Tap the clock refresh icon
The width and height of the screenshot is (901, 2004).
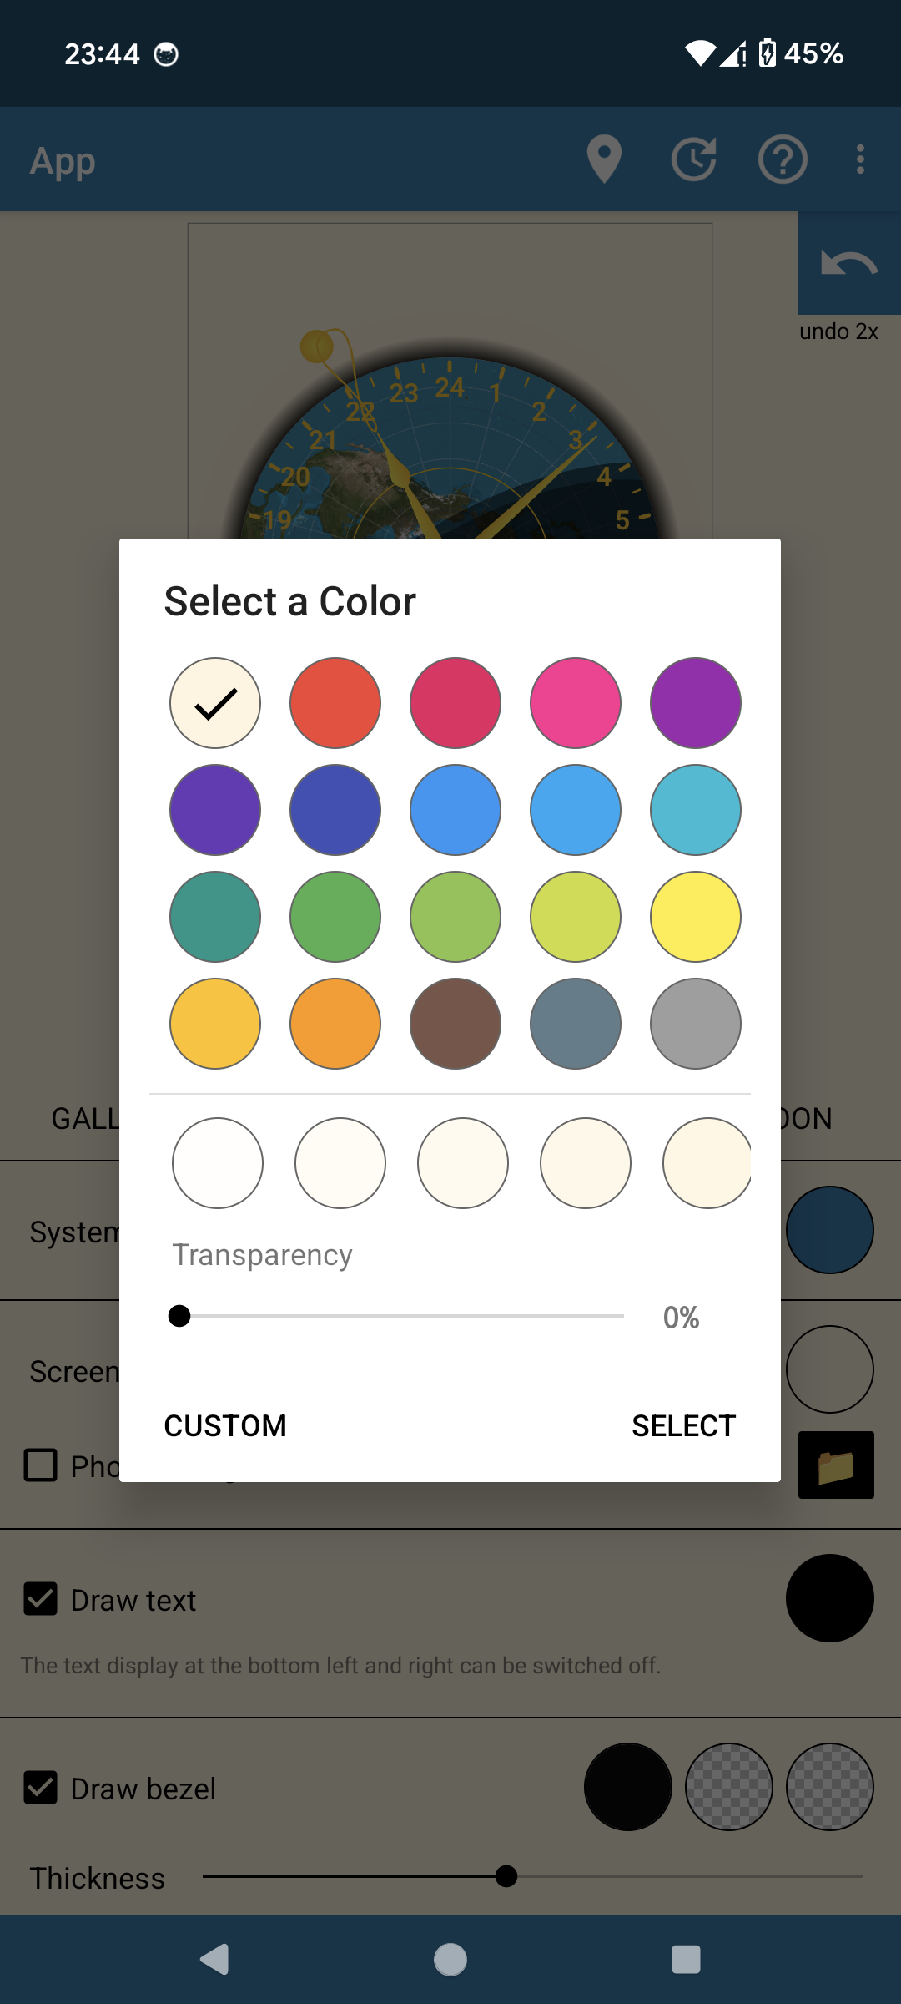[x=694, y=159]
